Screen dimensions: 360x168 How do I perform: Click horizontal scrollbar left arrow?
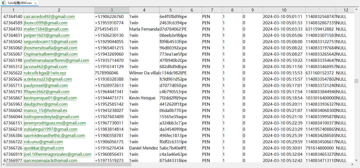[x=3, y=164]
